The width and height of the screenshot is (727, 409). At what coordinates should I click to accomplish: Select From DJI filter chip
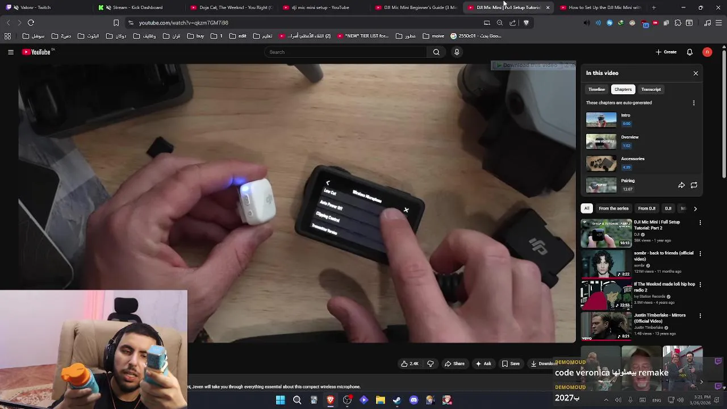click(x=646, y=208)
